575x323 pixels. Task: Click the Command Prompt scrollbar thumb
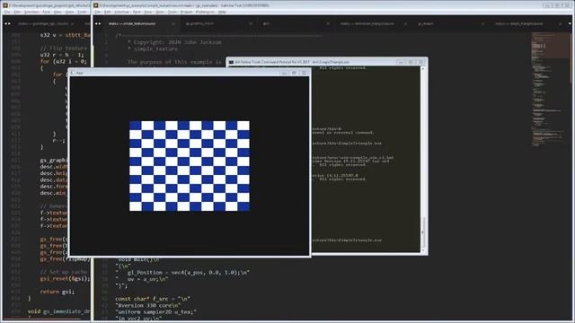(423, 231)
